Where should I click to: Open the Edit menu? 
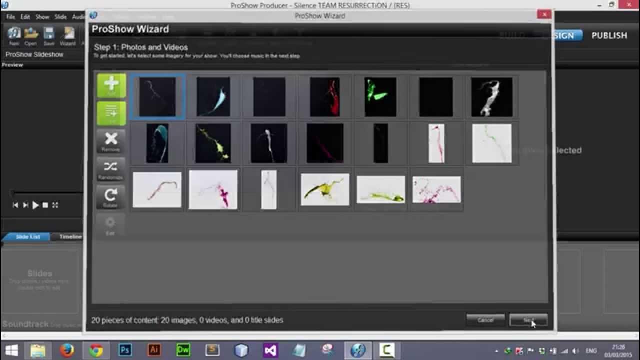25,16
